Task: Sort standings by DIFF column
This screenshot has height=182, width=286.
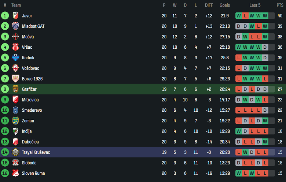Action: click(209, 5)
